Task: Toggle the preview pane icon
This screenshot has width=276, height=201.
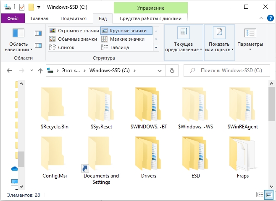Action: [x=38, y=33]
